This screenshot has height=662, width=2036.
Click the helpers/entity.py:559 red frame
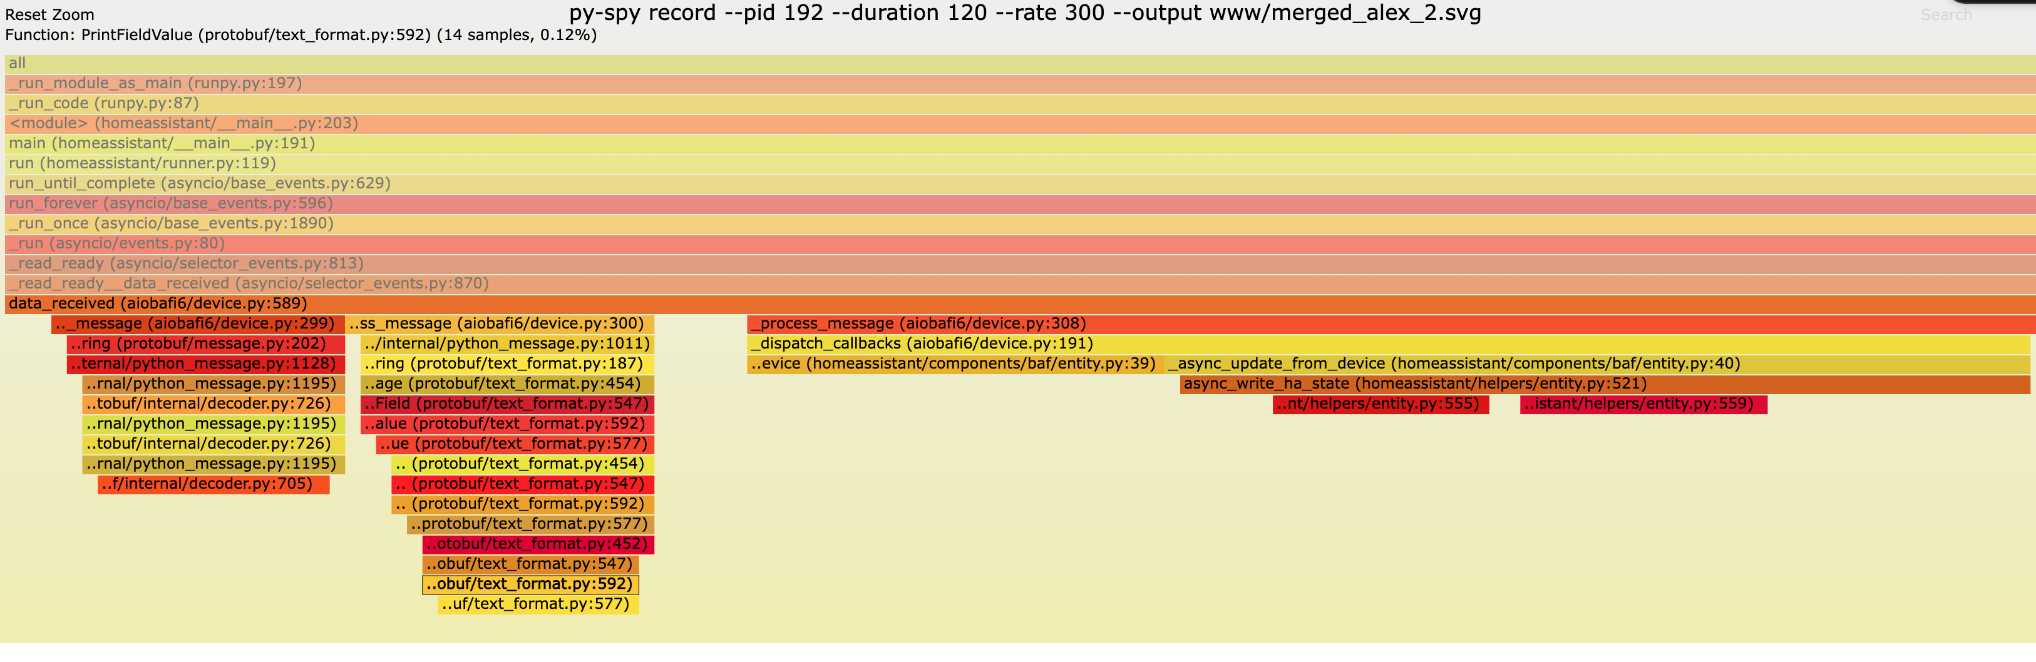(1644, 404)
